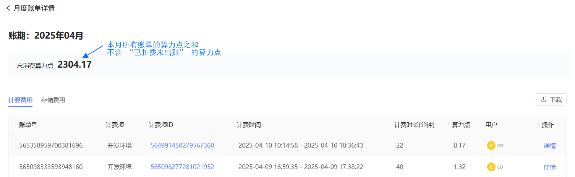Click the 操作 column header
This screenshot has height=177, width=575.
pos(548,125)
